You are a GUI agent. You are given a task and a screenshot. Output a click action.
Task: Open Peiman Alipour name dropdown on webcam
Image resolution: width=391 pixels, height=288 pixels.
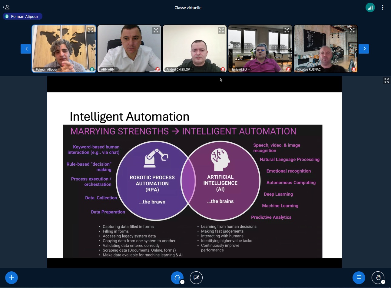coord(48,70)
